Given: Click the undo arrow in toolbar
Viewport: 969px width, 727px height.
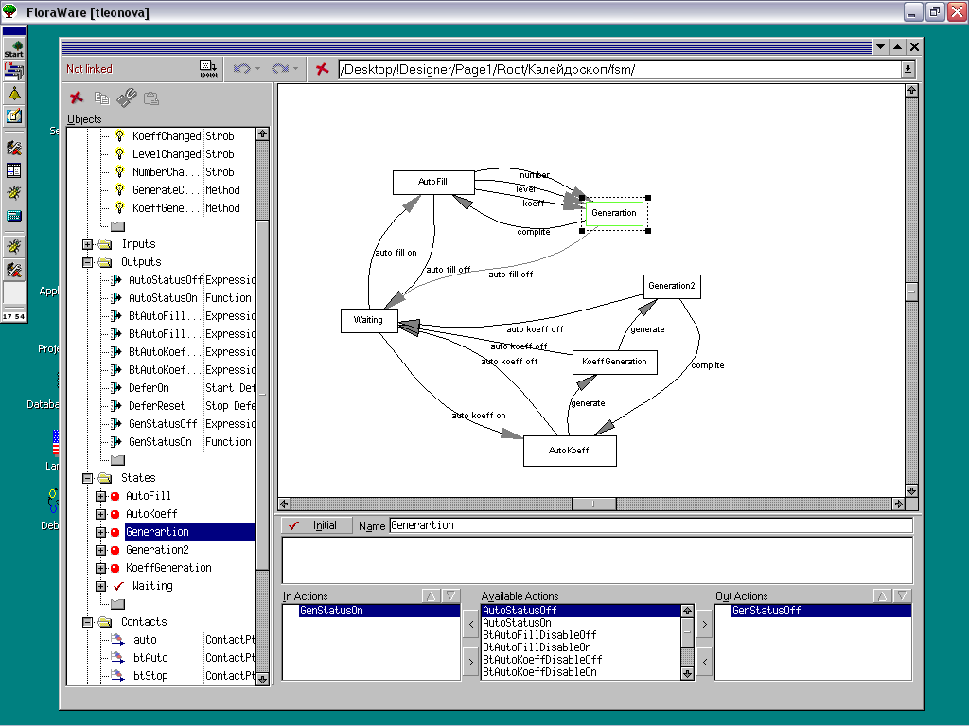Looking at the screenshot, I should (241, 69).
